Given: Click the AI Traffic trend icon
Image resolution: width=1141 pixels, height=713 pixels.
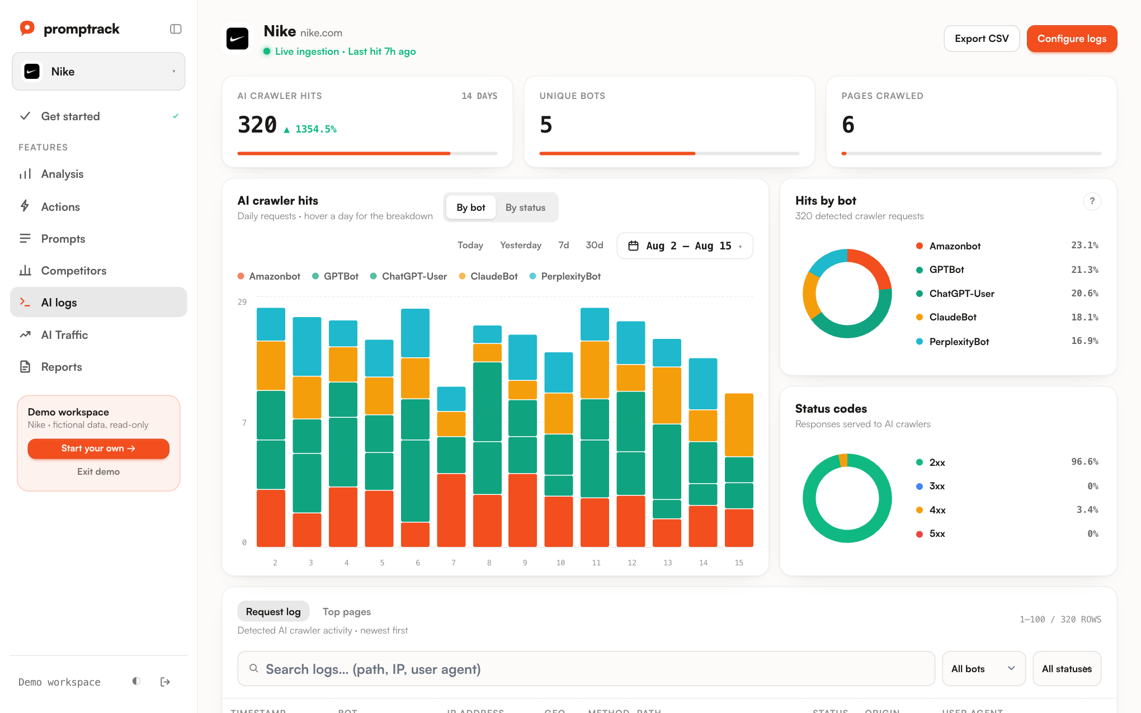Looking at the screenshot, I should click(25, 334).
